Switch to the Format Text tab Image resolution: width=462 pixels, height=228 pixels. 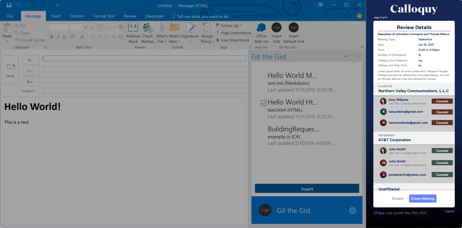(x=104, y=16)
